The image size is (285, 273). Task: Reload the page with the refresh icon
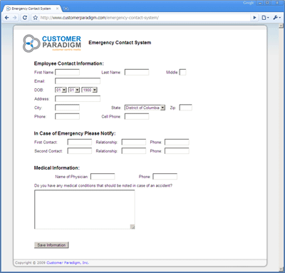pos(25,18)
